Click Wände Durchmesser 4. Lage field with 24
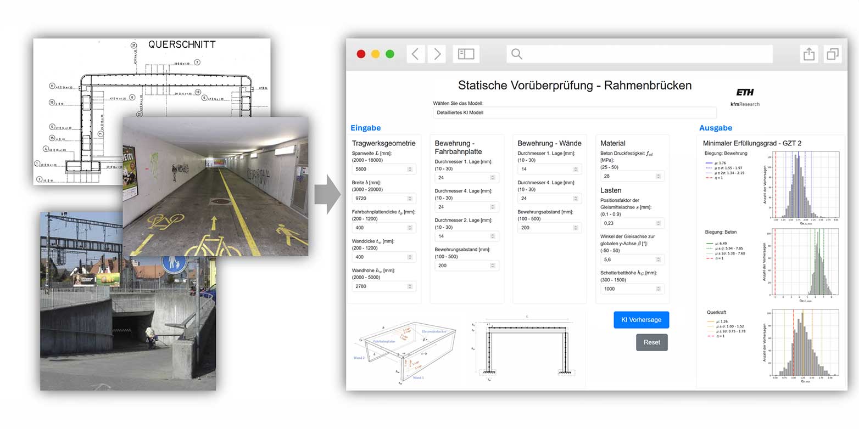 (550, 199)
